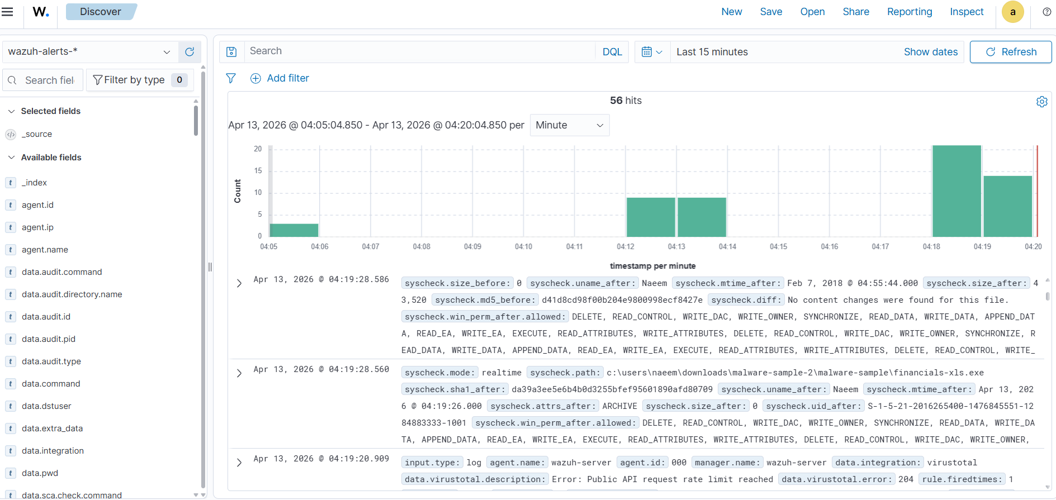Click the sidebar resize handle
This screenshot has width=1056, height=500.
210,267
